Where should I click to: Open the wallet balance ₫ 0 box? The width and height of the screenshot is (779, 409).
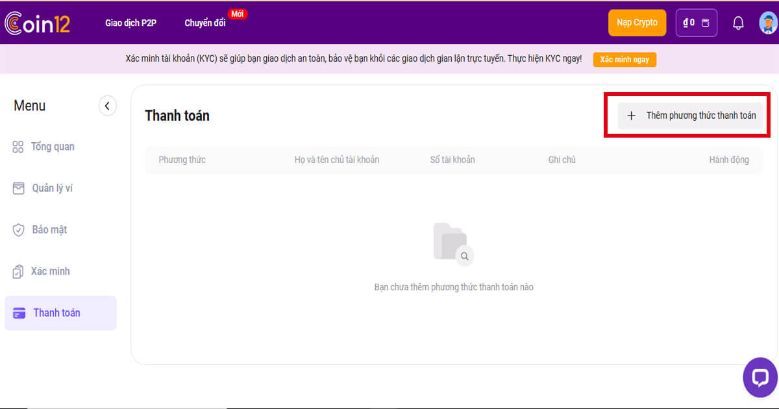pos(696,23)
